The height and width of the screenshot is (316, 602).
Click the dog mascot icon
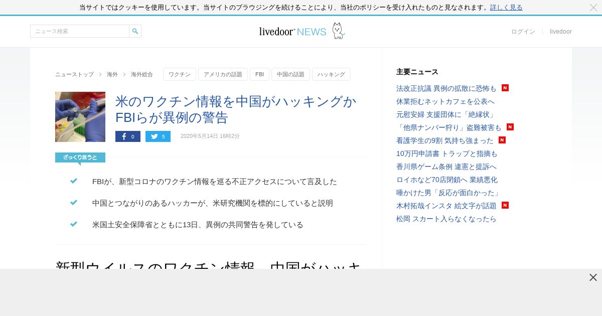pos(339,31)
